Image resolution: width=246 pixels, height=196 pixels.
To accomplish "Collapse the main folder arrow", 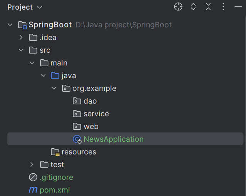I will click(x=32, y=63).
